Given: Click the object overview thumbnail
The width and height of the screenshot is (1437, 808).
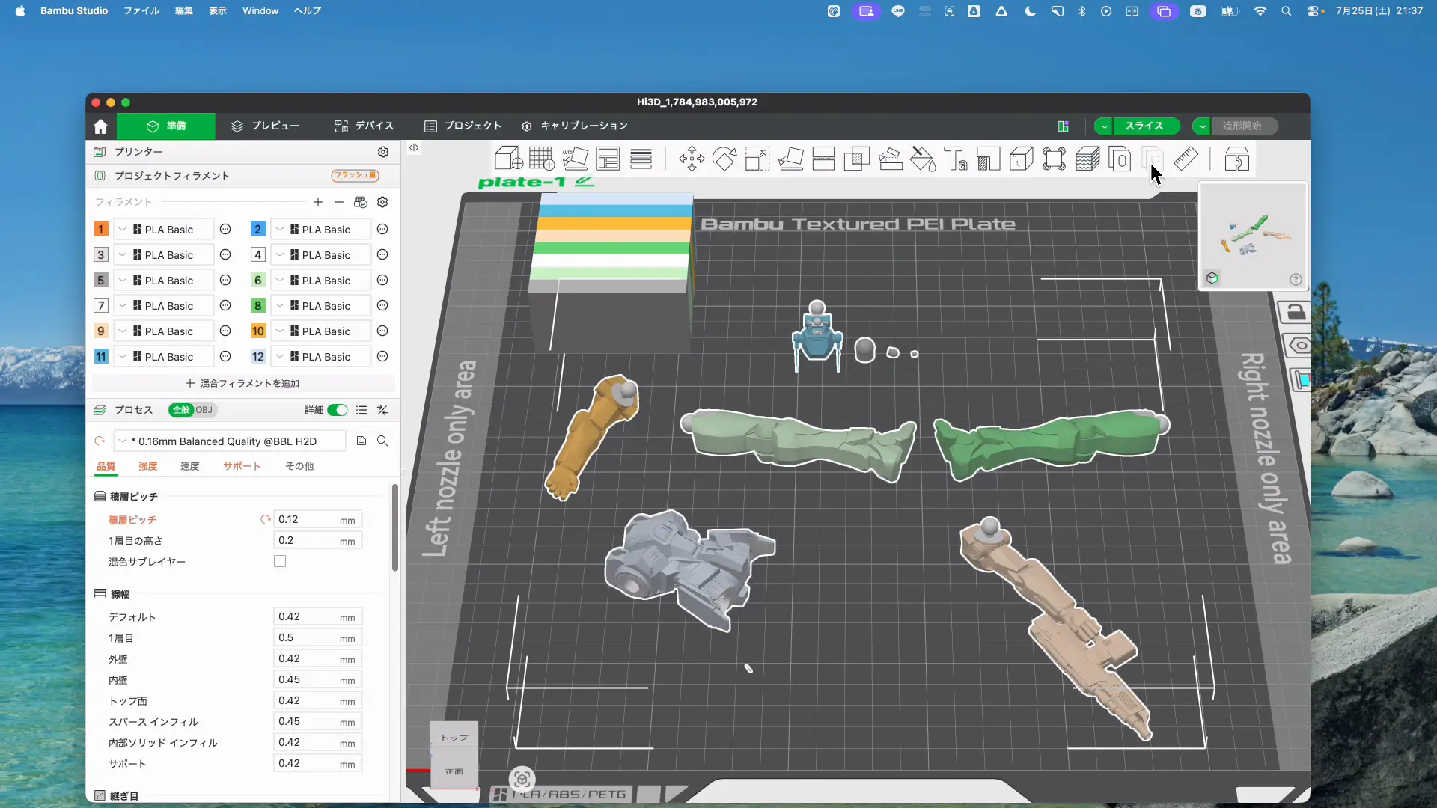Looking at the screenshot, I should 1254,236.
